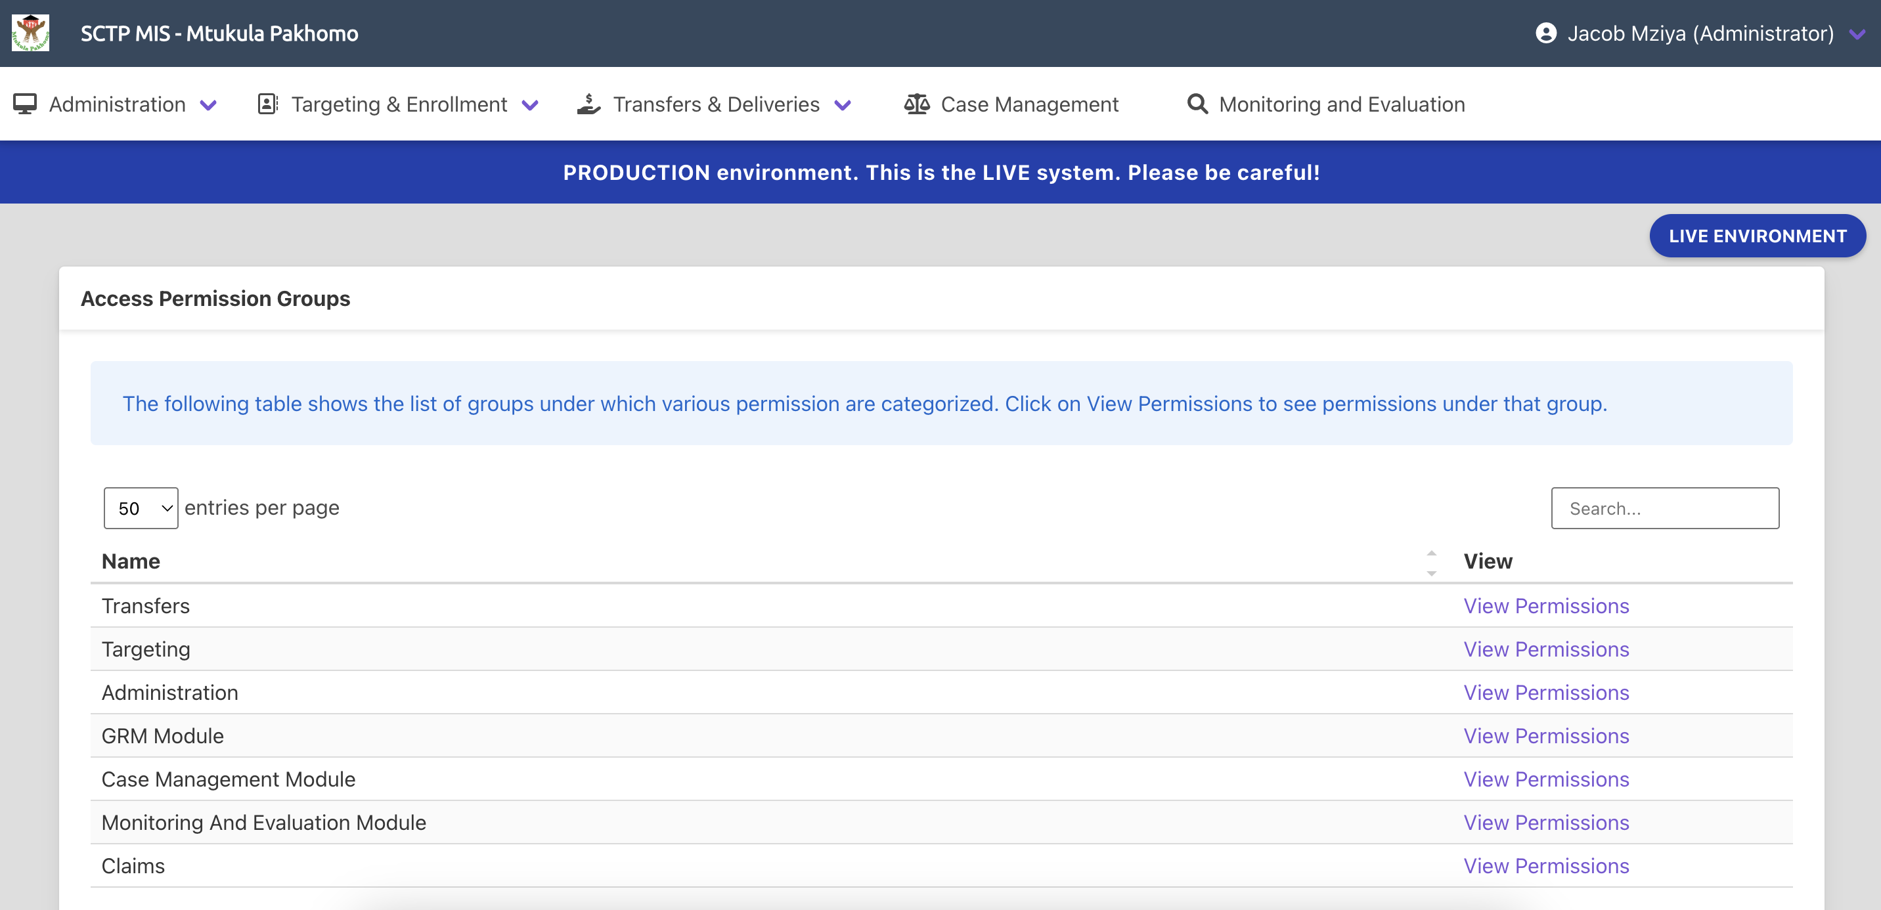The height and width of the screenshot is (910, 1881).
Task: Click the Transfers & Deliveries money hand icon
Action: (x=588, y=103)
